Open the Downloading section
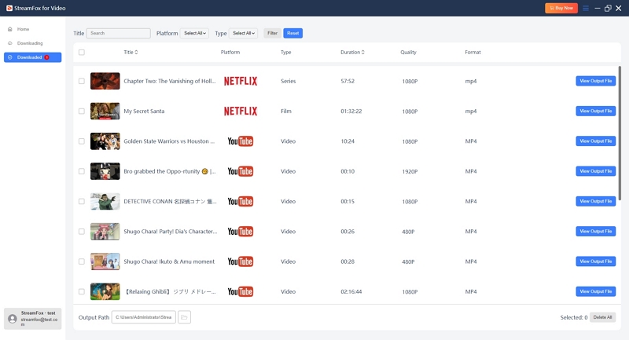 coord(32,43)
